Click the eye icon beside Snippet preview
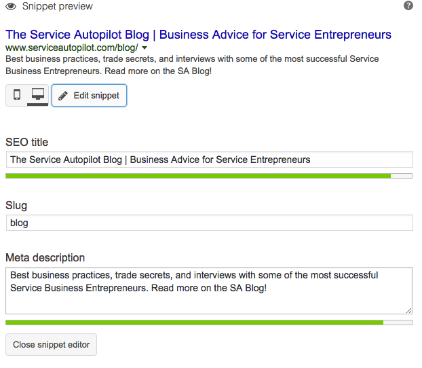This screenshot has width=422, height=368. pos(11,6)
